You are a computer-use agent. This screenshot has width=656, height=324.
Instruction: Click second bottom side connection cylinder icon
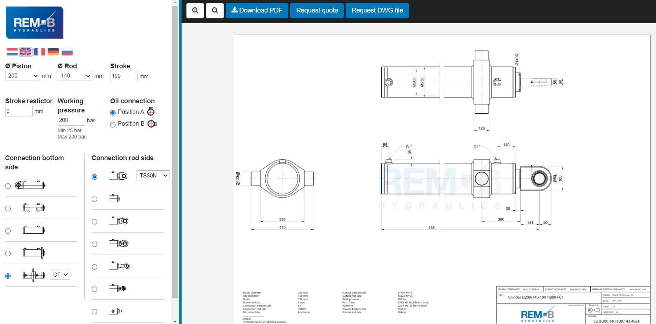pyautogui.click(x=33, y=208)
